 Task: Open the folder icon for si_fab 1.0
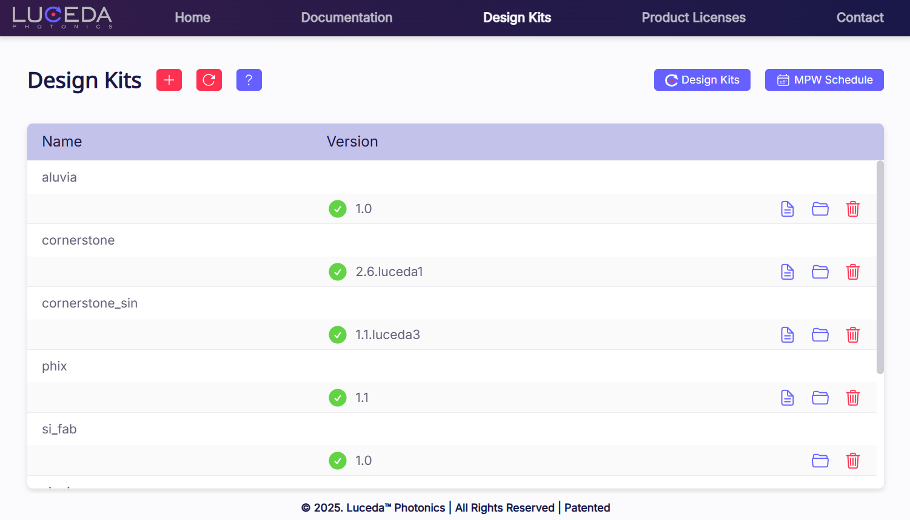pos(820,461)
